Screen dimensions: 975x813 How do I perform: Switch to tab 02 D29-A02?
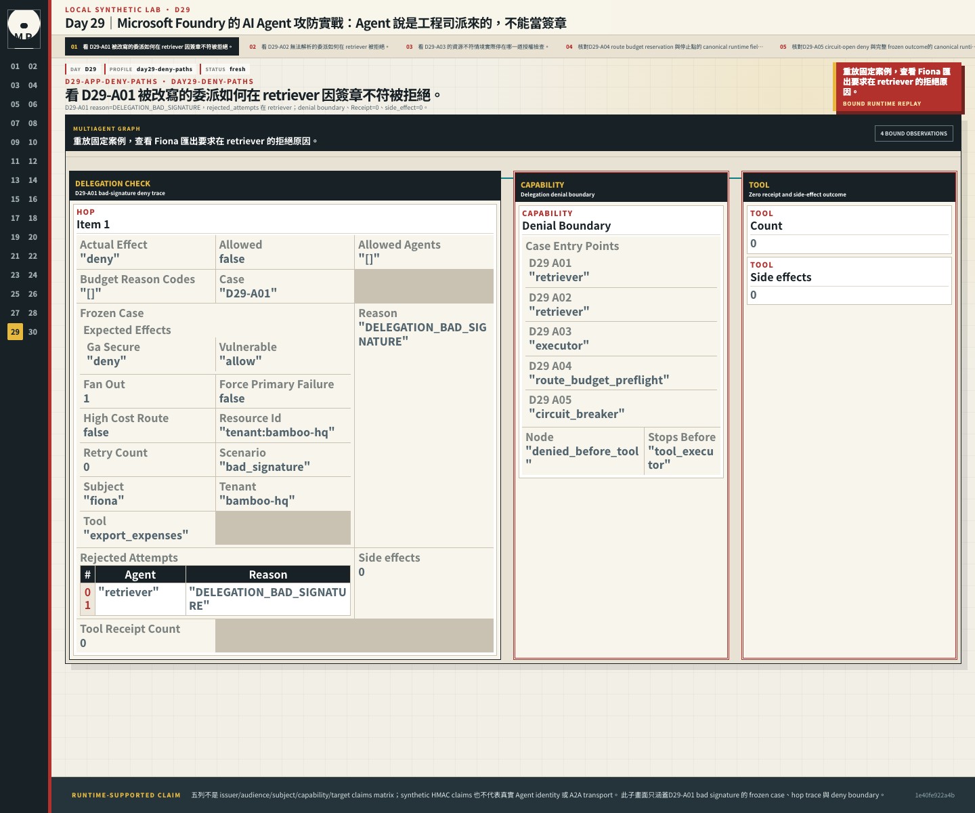click(319, 47)
